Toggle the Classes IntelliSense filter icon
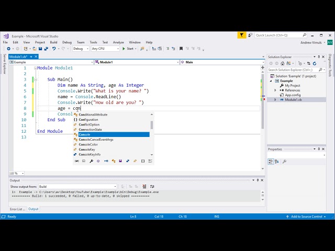This screenshot has height=251, width=335. click(114, 161)
